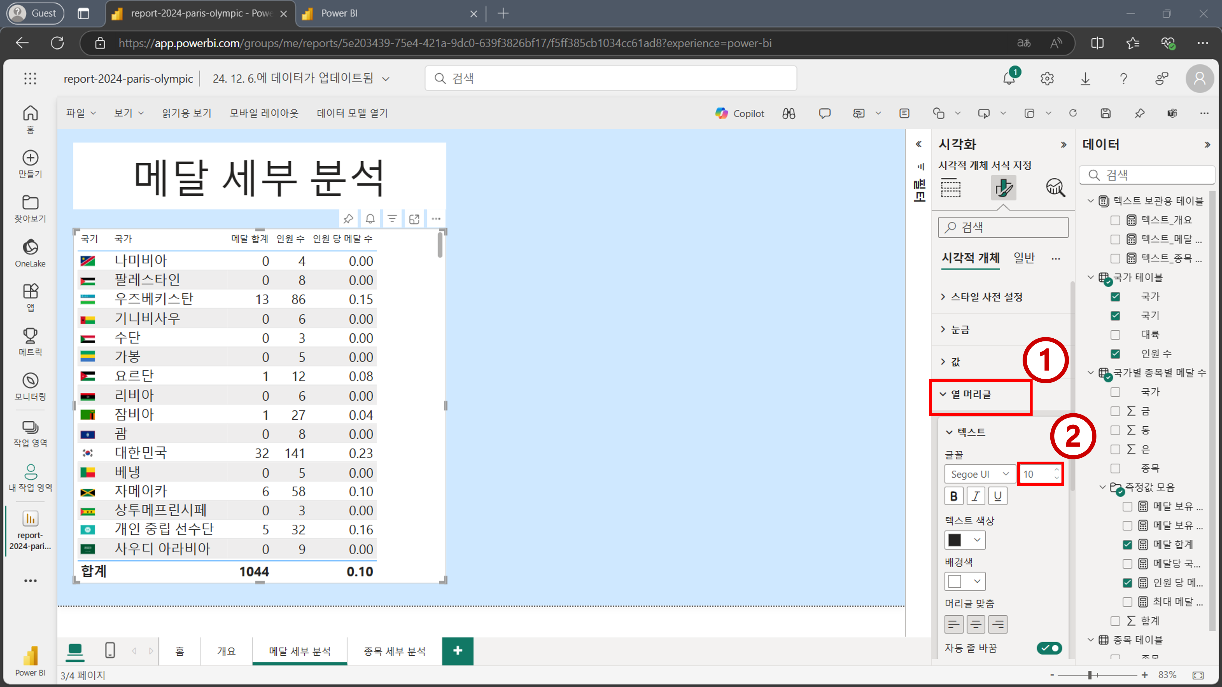
Task: Click 모바일 레이아웃 menu item
Action: point(264,113)
